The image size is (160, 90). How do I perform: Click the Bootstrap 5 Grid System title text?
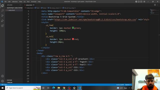point(62,17)
